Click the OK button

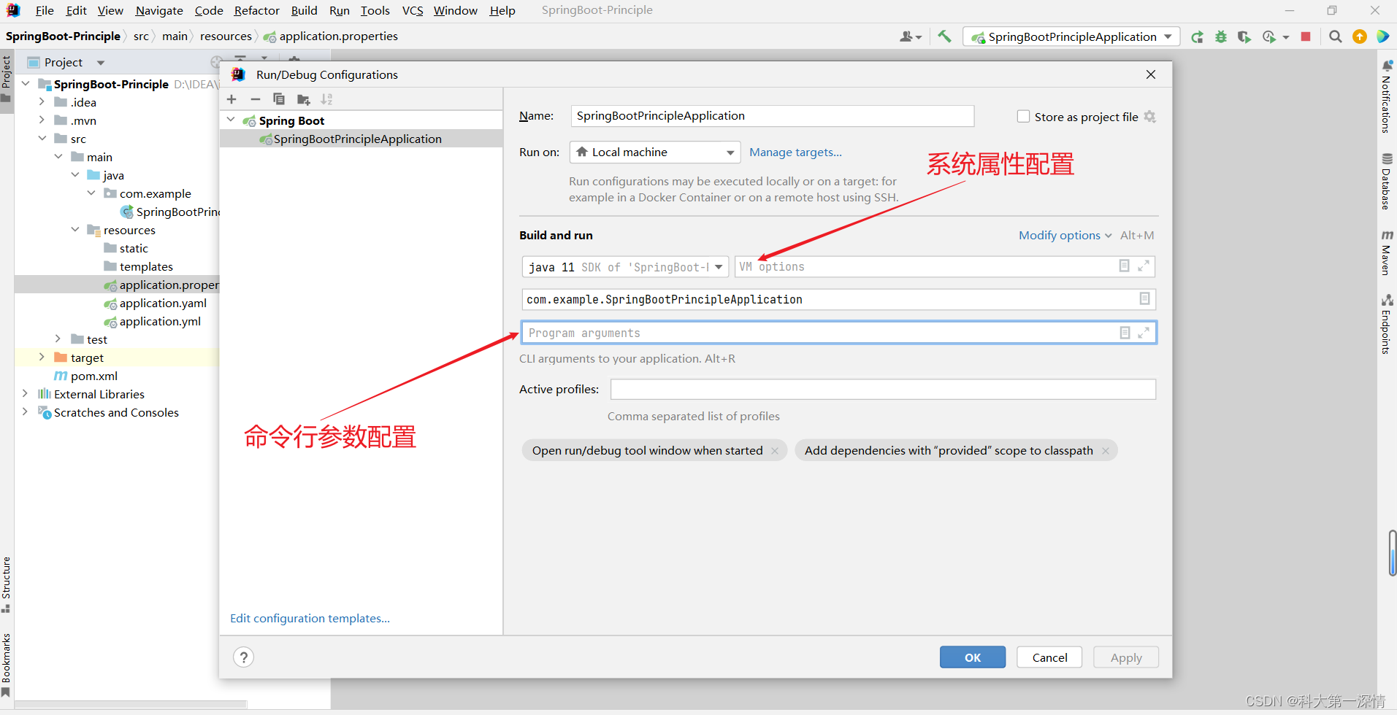click(x=973, y=657)
